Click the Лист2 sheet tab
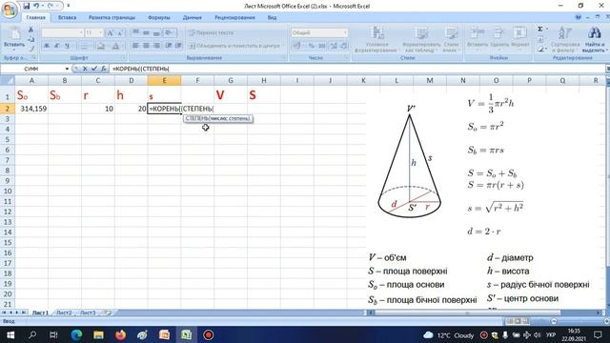 [64, 313]
